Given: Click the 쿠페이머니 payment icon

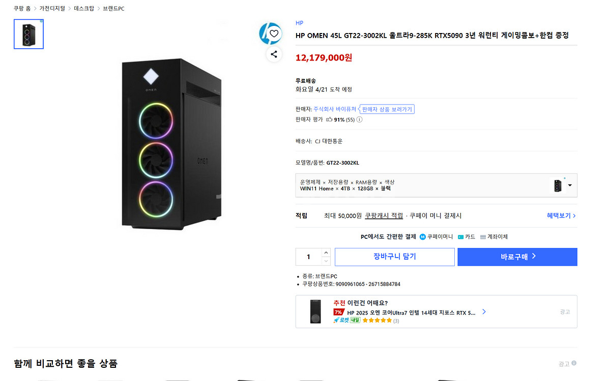Looking at the screenshot, I should (x=422, y=237).
